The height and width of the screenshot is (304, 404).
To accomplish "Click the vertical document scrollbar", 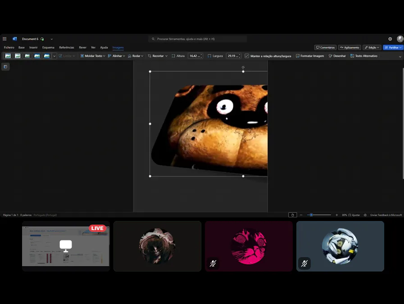I will (x=403, y=123).
